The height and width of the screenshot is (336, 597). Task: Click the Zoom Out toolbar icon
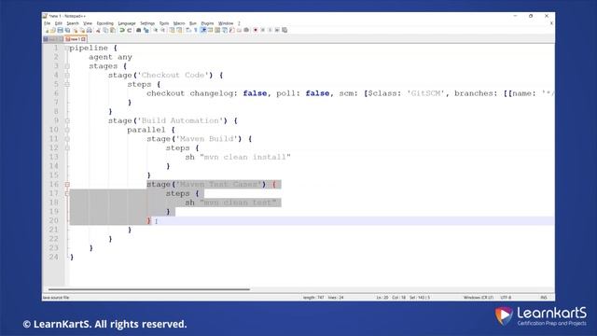click(x=163, y=30)
